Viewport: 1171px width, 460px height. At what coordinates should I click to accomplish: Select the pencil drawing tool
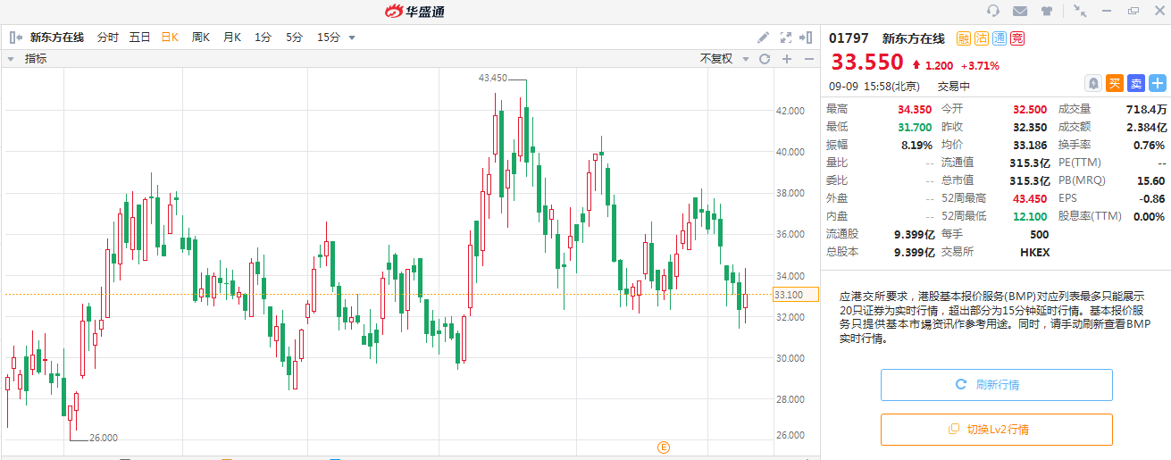point(763,38)
